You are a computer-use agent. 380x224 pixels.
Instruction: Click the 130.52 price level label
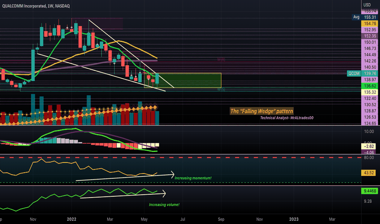click(369, 105)
